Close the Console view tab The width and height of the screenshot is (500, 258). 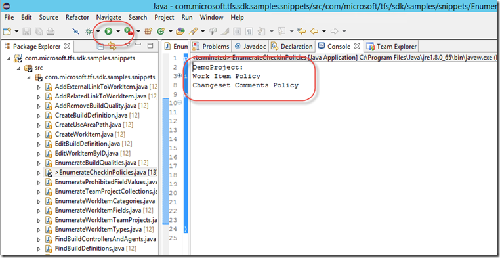tap(357, 46)
